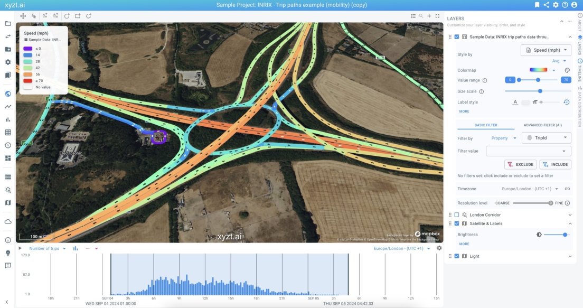Image resolution: width=583 pixels, height=308 pixels.
Task: Uncheck the Satellite & Labels layer
Action: click(x=456, y=223)
